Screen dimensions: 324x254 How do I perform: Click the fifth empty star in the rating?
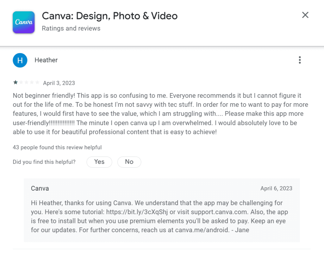(37, 83)
